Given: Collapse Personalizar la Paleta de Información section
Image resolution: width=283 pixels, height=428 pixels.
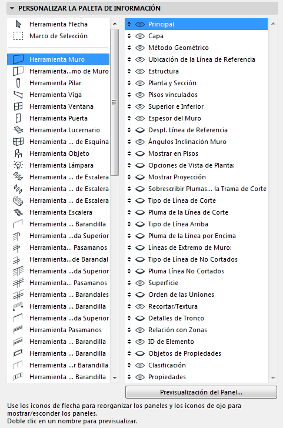Looking at the screenshot, I should (12, 8).
